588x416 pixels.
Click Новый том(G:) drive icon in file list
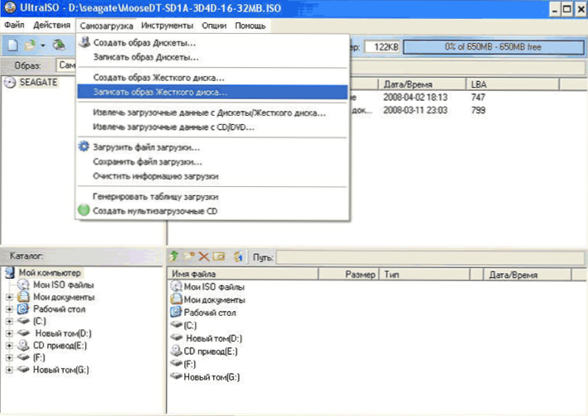pyautogui.click(x=176, y=376)
